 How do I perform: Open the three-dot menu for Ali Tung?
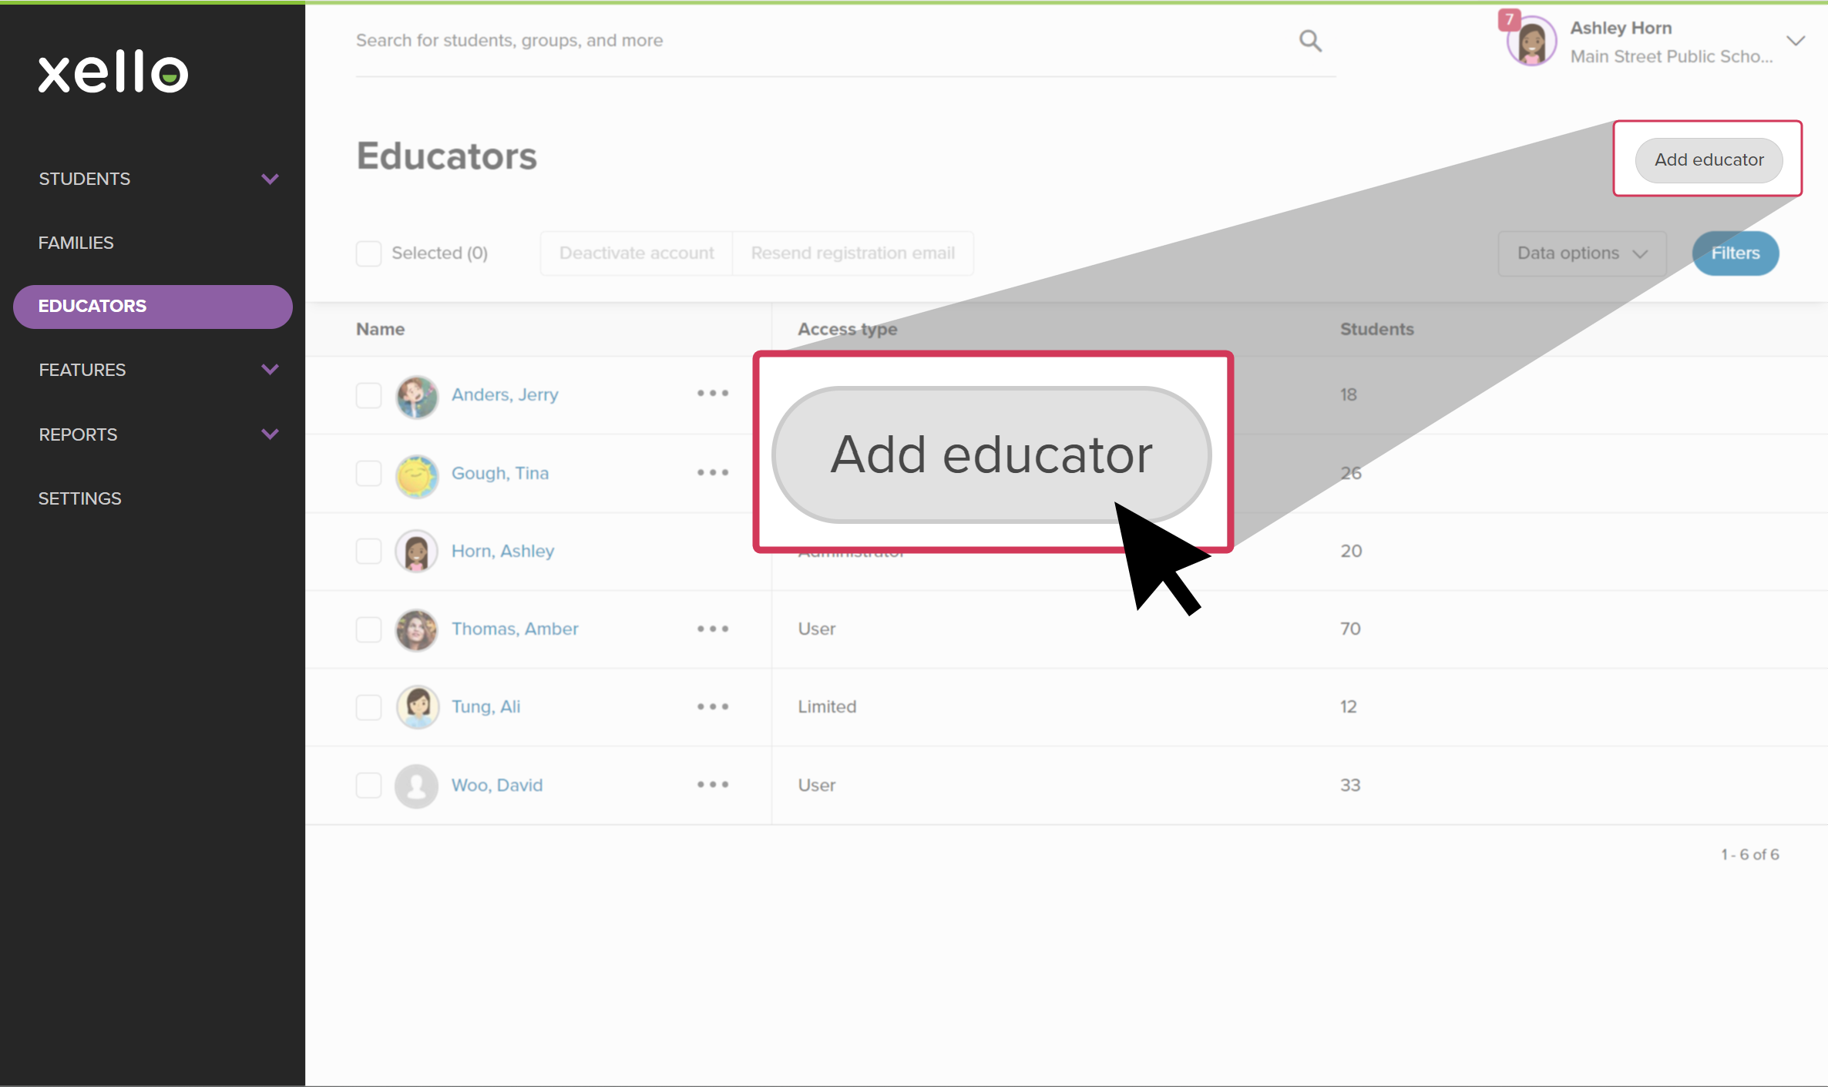[712, 706]
